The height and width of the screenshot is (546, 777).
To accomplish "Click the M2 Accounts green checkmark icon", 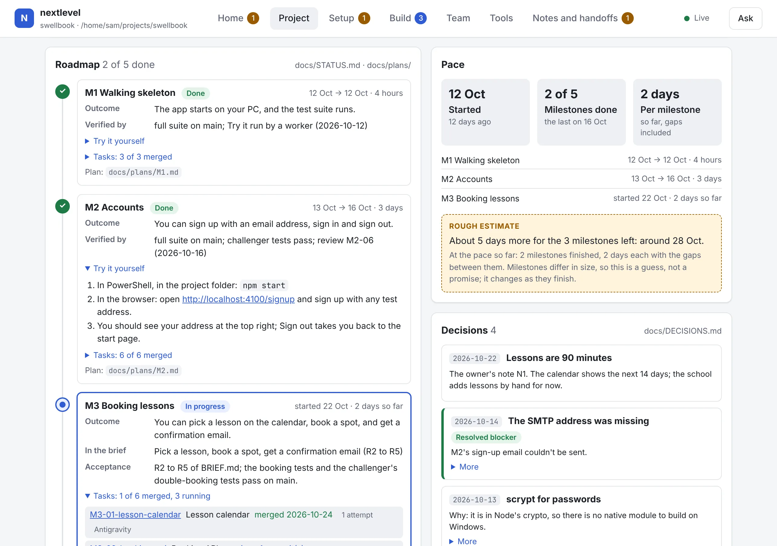I will pos(63,206).
